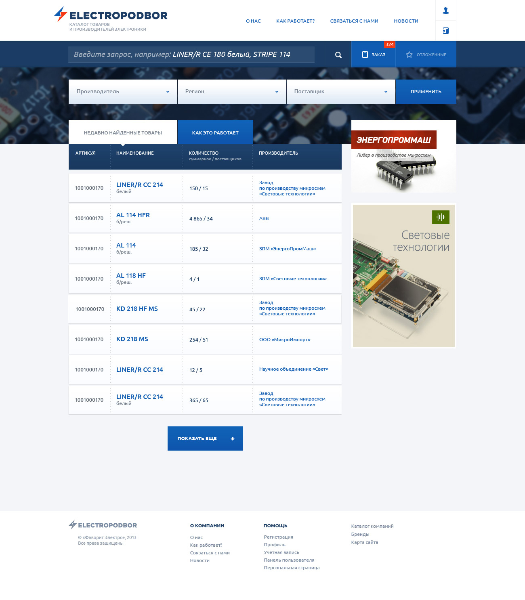Image resolution: width=525 pixels, height=600 pixels.
Task: Open product AL 118 HF
Action: (x=131, y=276)
